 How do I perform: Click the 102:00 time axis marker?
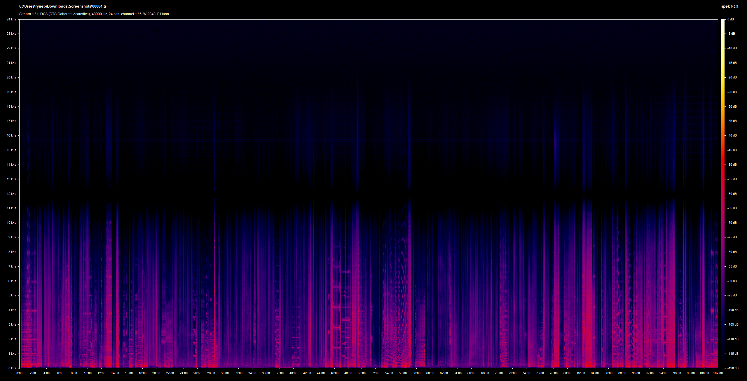(x=718, y=373)
